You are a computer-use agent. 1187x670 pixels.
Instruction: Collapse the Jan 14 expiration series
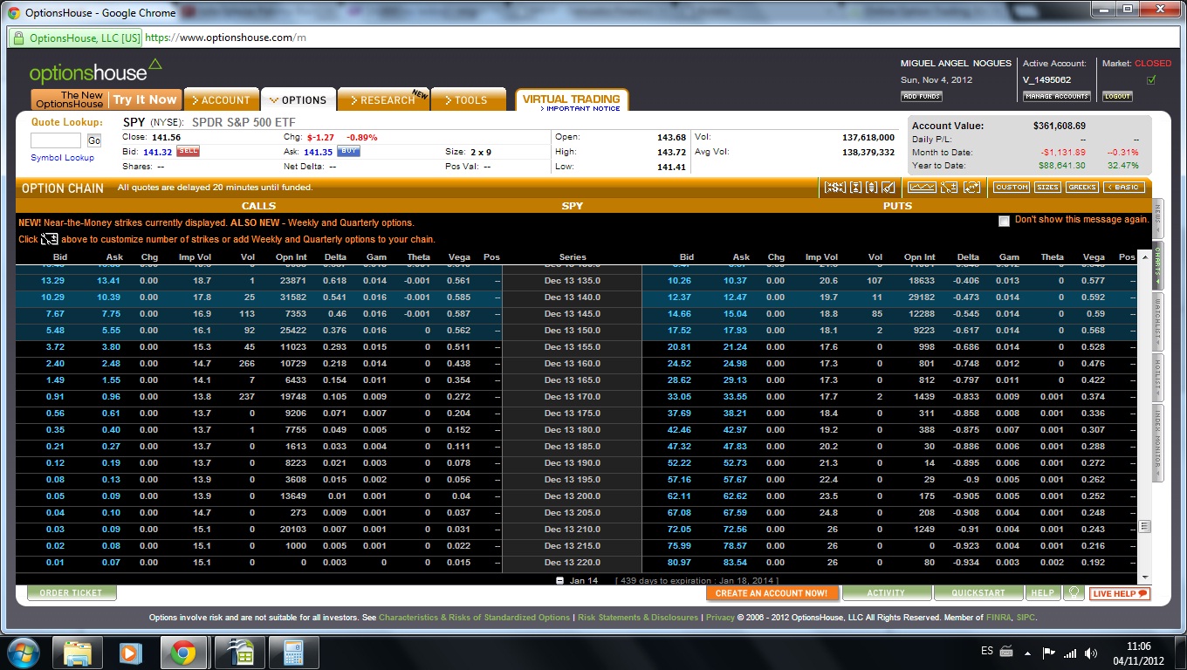coord(560,580)
